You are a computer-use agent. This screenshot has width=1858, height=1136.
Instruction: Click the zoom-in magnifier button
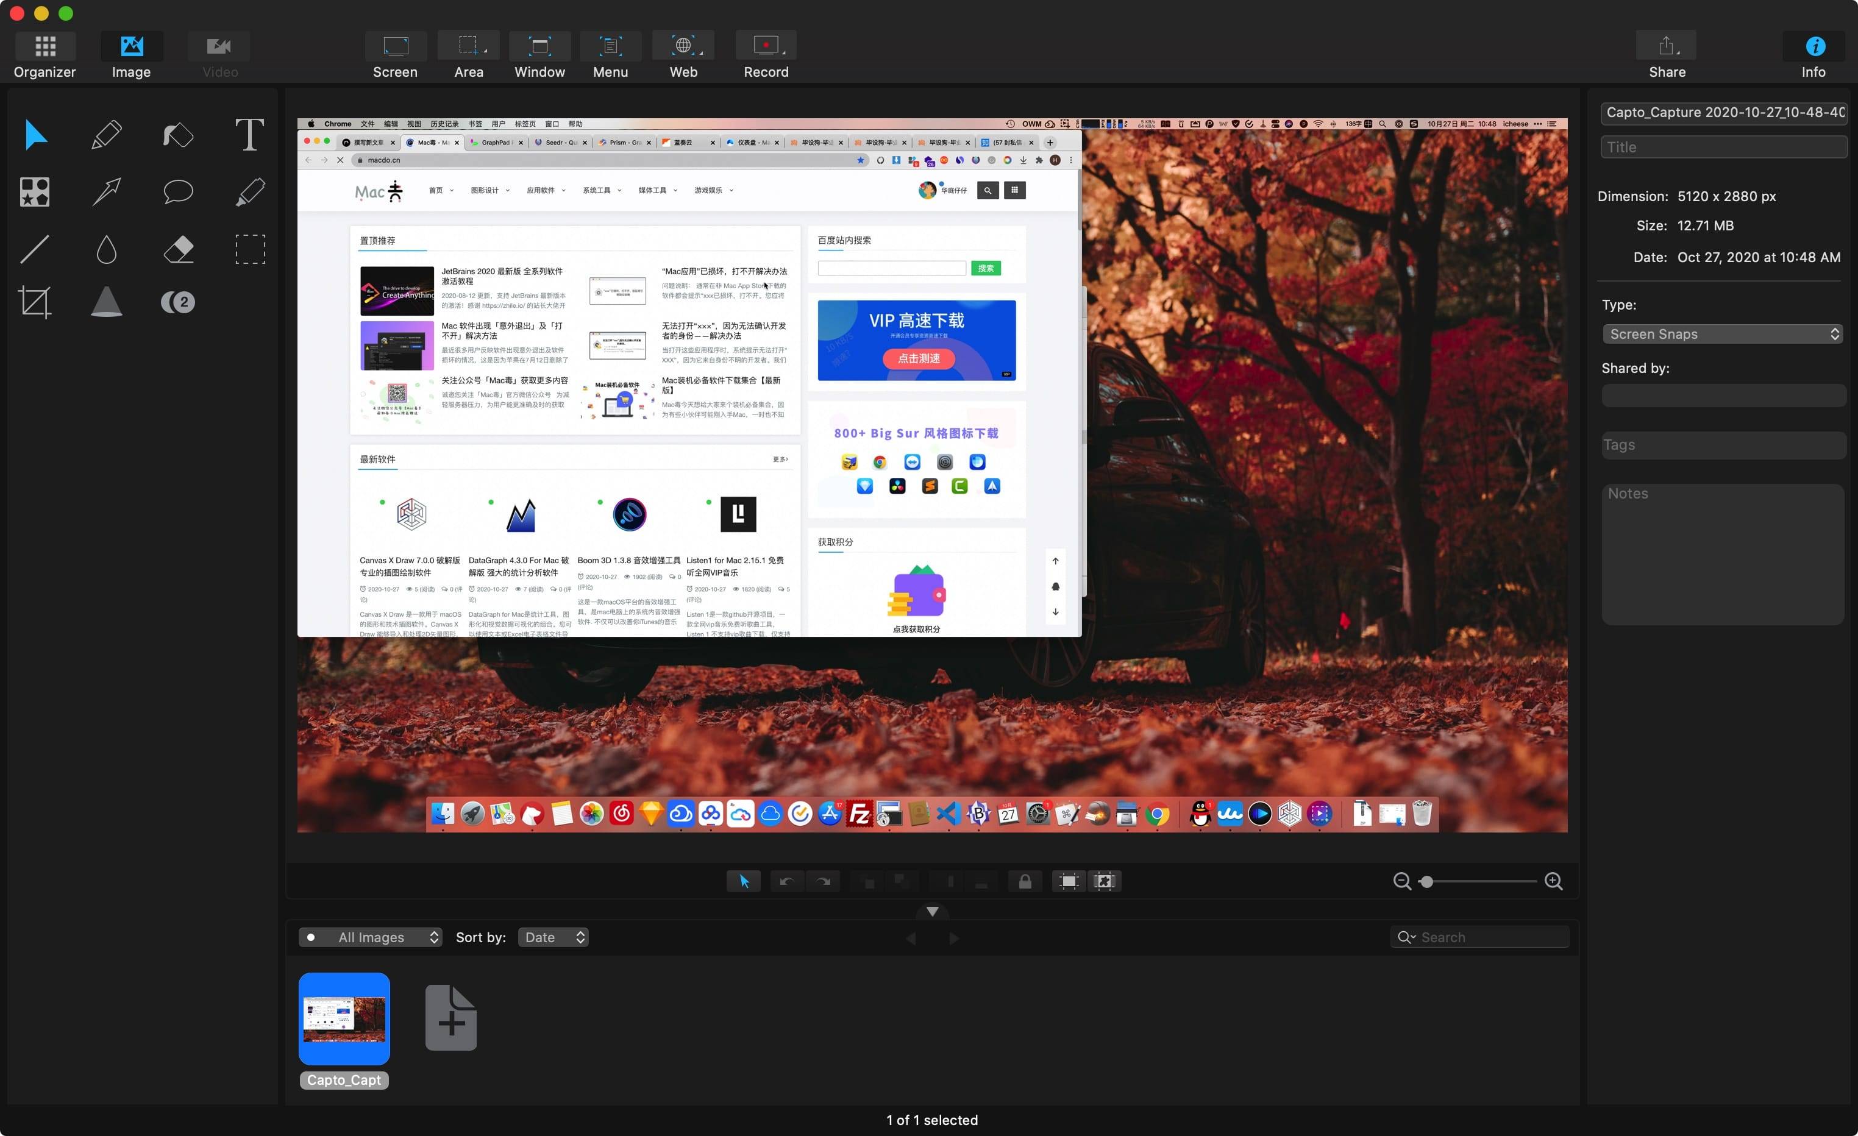click(x=1553, y=881)
